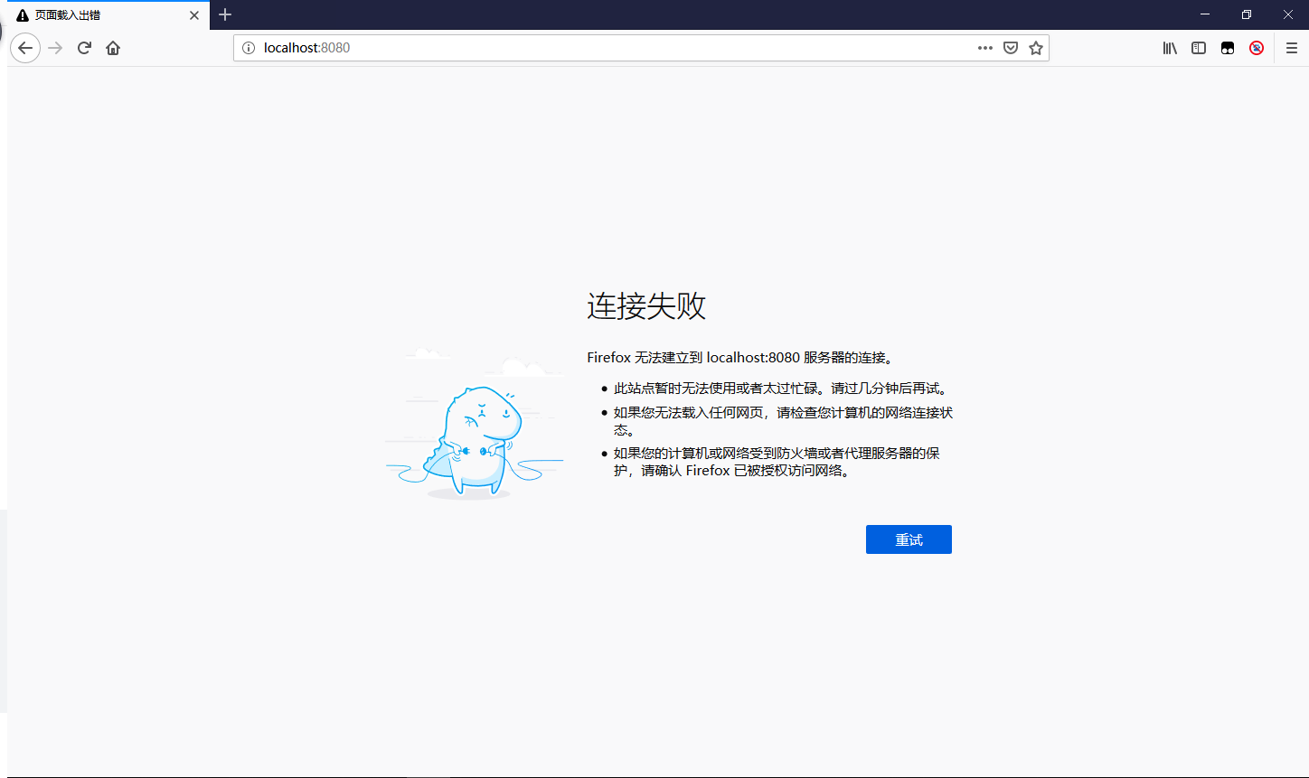This screenshot has width=1309, height=778.
Task: Close the Firefox window
Action: click(x=1288, y=14)
